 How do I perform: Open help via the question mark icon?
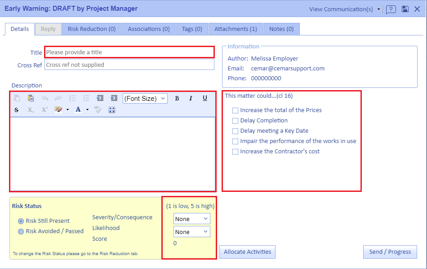pos(391,9)
